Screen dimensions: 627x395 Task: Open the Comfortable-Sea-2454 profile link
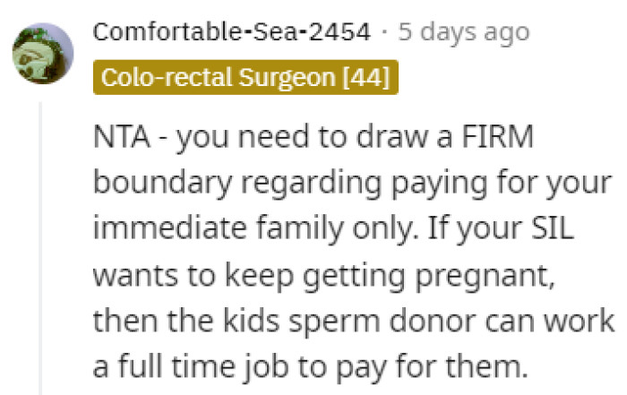coord(231,33)
